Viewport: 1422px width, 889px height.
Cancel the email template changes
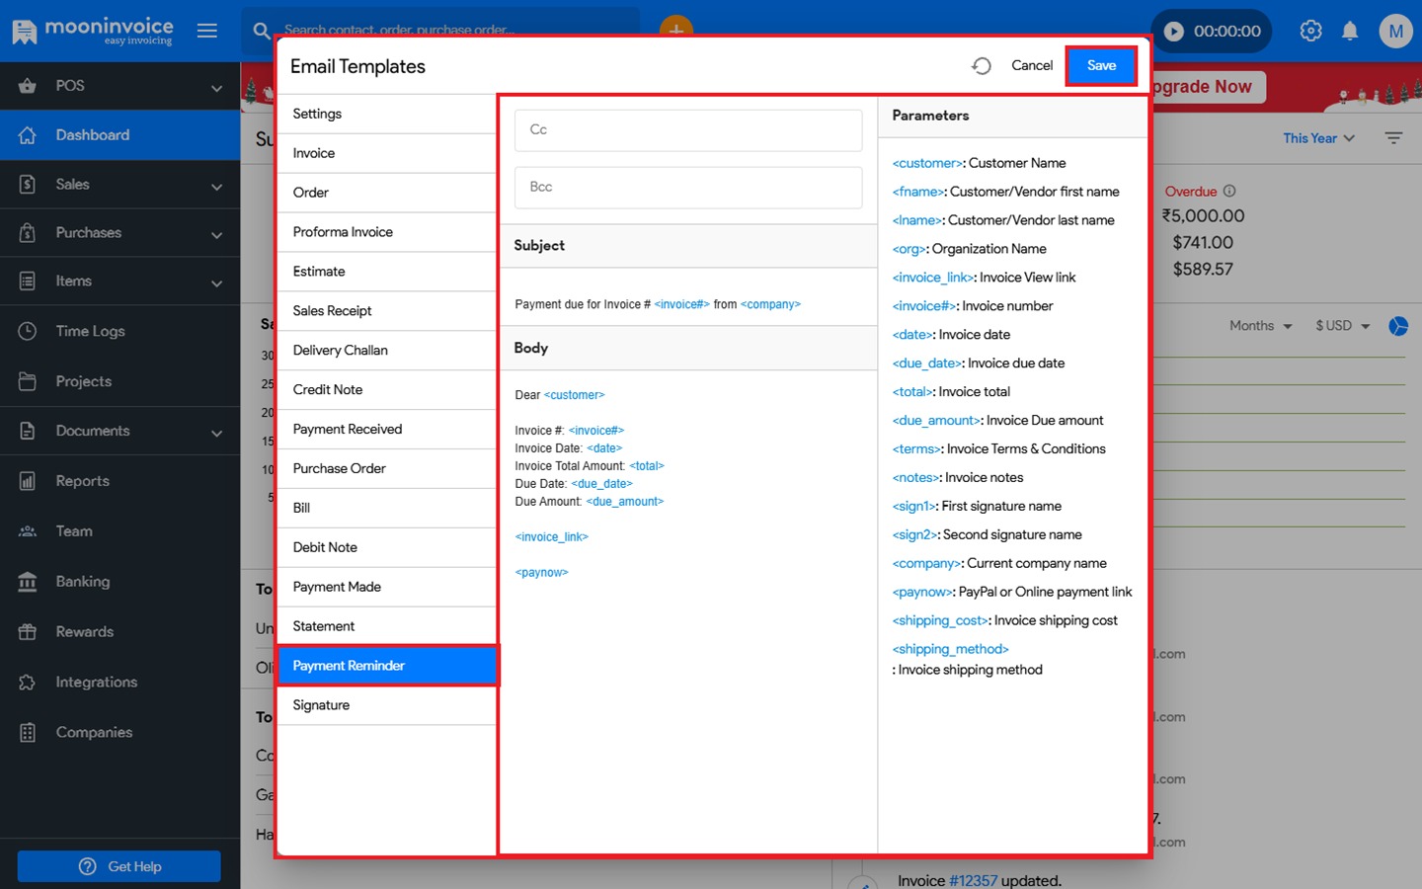tap(1032, 66)
